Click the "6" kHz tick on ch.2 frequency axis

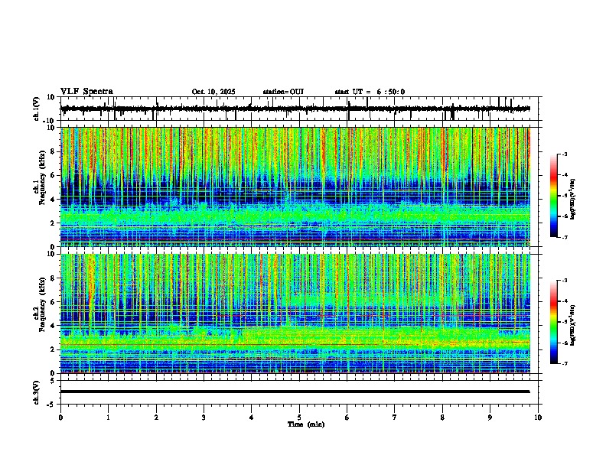pos(53,302)
